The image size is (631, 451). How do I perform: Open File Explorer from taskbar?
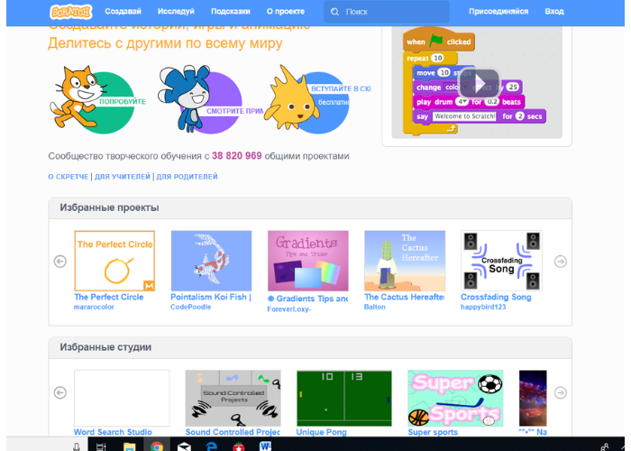[129, 446]
